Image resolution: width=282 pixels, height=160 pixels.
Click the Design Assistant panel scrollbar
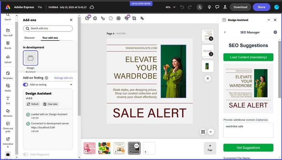coord(280,69)
